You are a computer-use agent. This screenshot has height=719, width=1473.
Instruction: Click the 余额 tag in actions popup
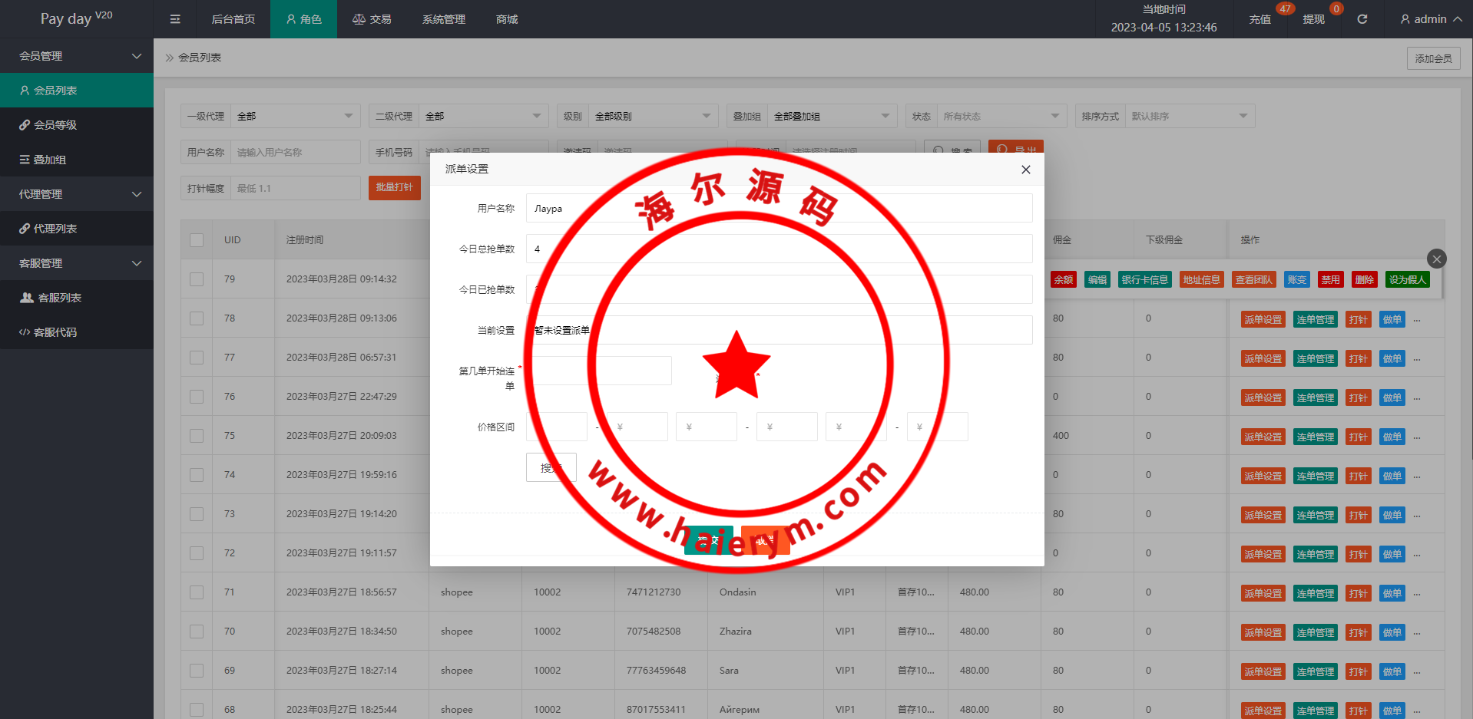pos(1064,280)
